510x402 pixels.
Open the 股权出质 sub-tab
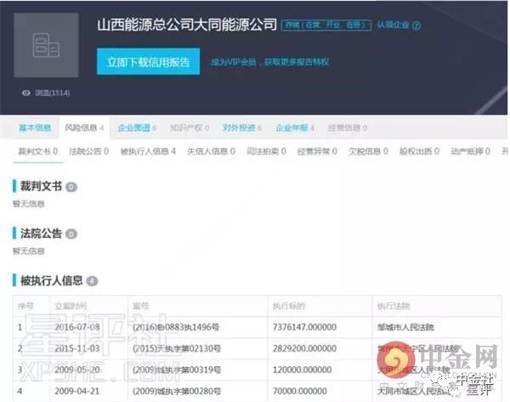[419, 151]
